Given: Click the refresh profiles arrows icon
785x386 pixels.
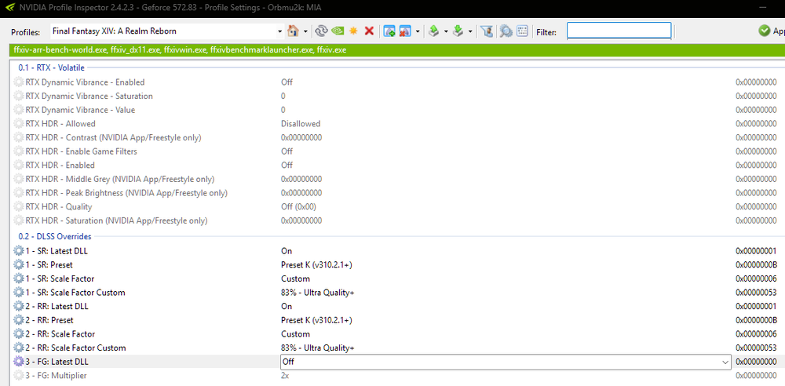Looking at the screenshot, I should pyautogui.click(x=321, y=31).
